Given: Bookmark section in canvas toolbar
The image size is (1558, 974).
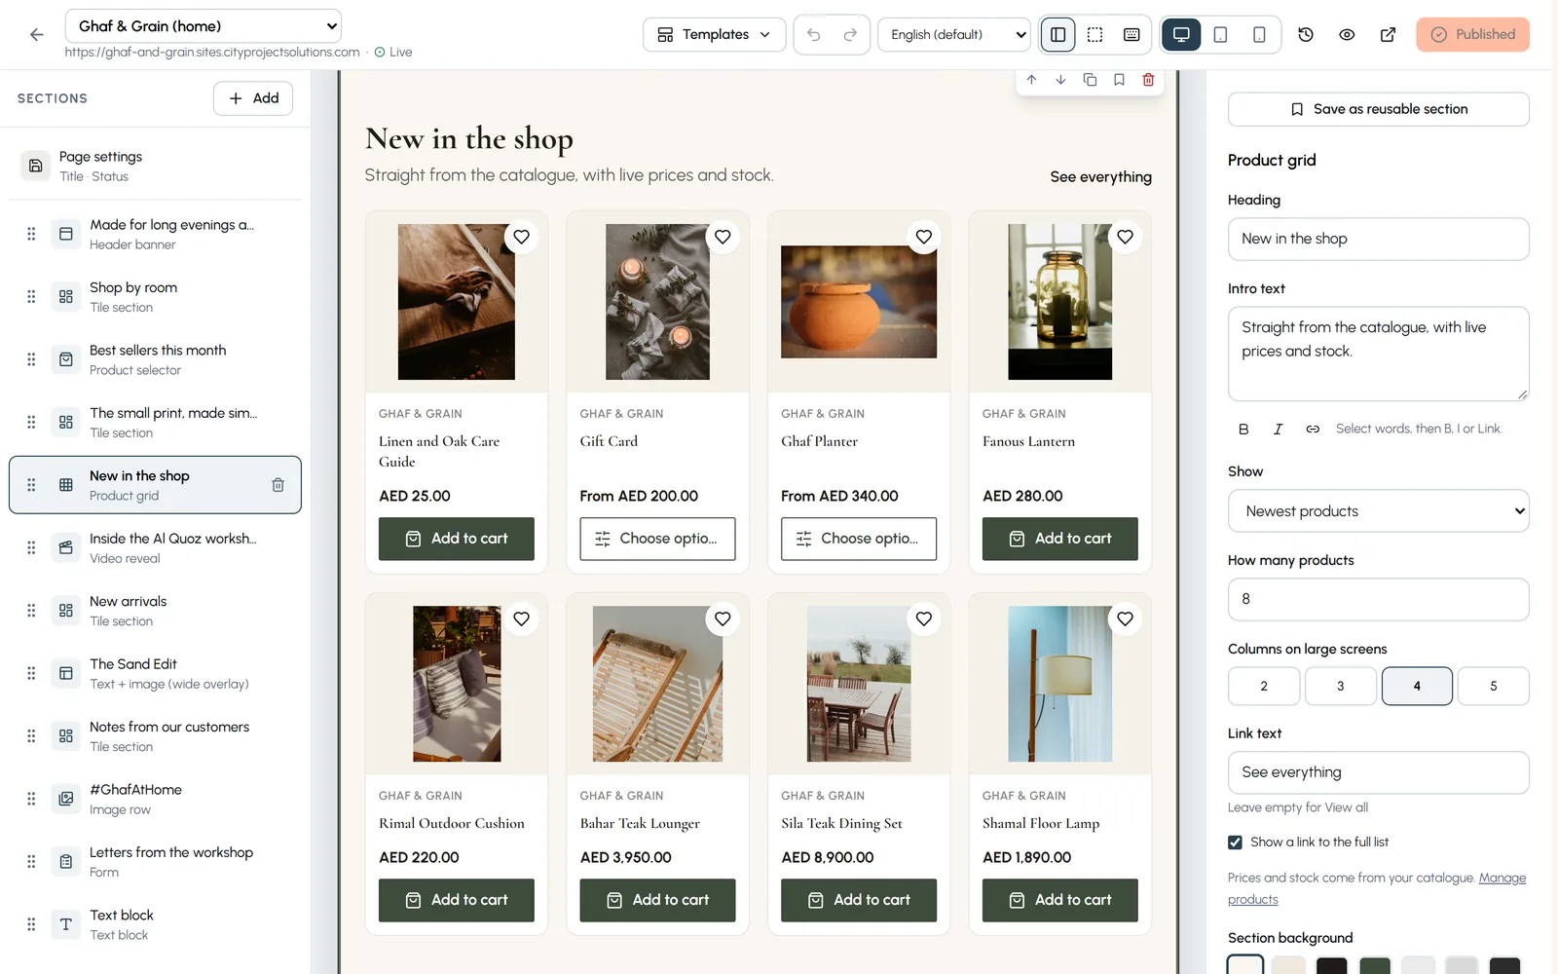Looking at the screenshot, I should pos(1119,80).
